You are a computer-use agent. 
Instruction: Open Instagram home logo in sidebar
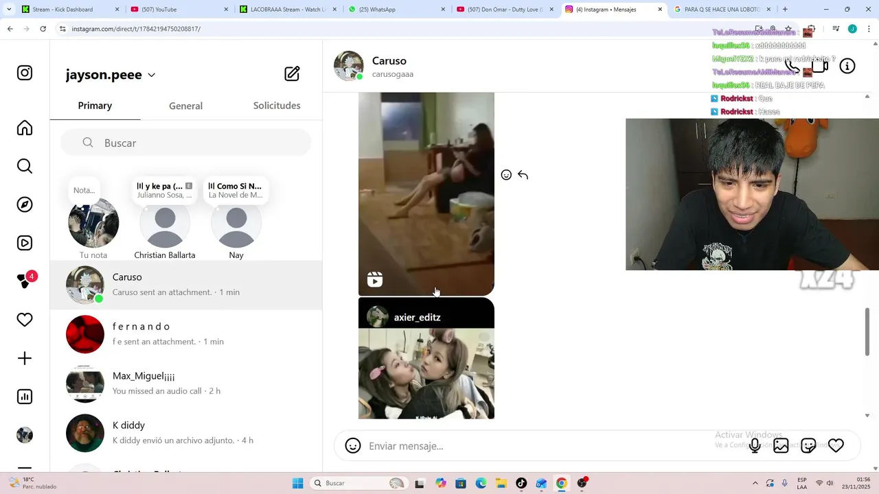(25, 73)
